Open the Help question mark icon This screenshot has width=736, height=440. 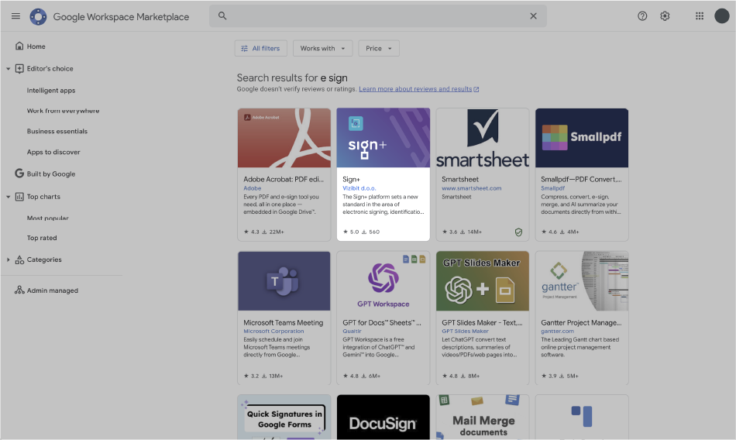(642, 16)
